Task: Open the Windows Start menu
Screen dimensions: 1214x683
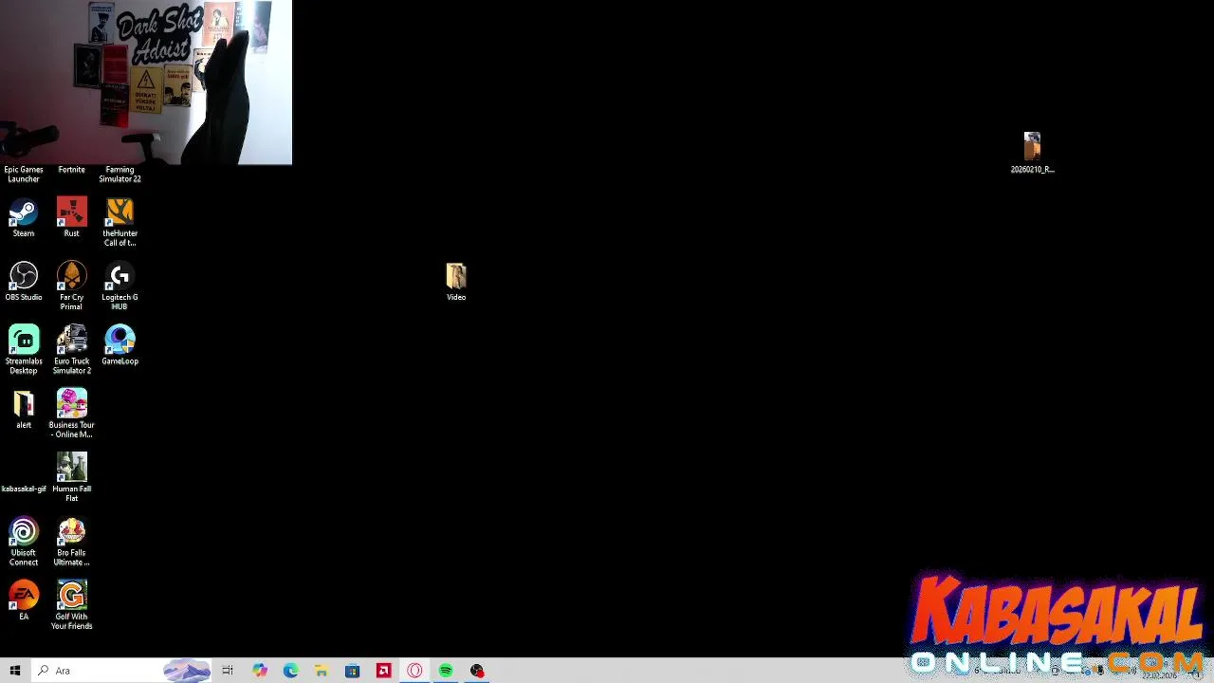Action: tap(15, 671)
